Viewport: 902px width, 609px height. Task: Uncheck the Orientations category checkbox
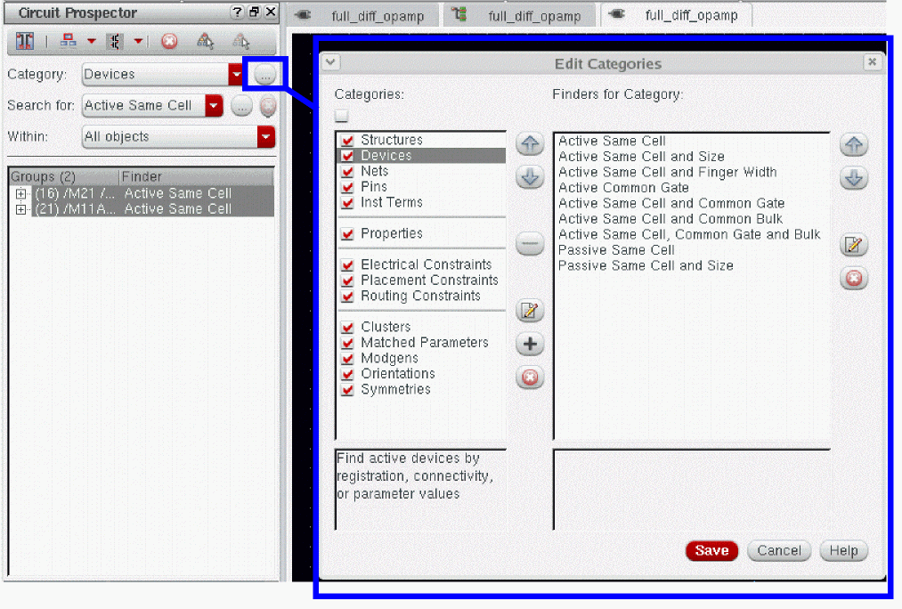347,374
